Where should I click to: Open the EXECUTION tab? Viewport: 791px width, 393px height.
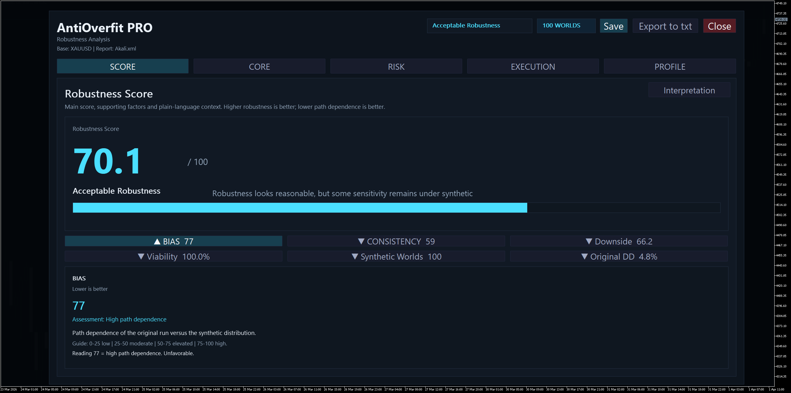click(x=533, y=67)
